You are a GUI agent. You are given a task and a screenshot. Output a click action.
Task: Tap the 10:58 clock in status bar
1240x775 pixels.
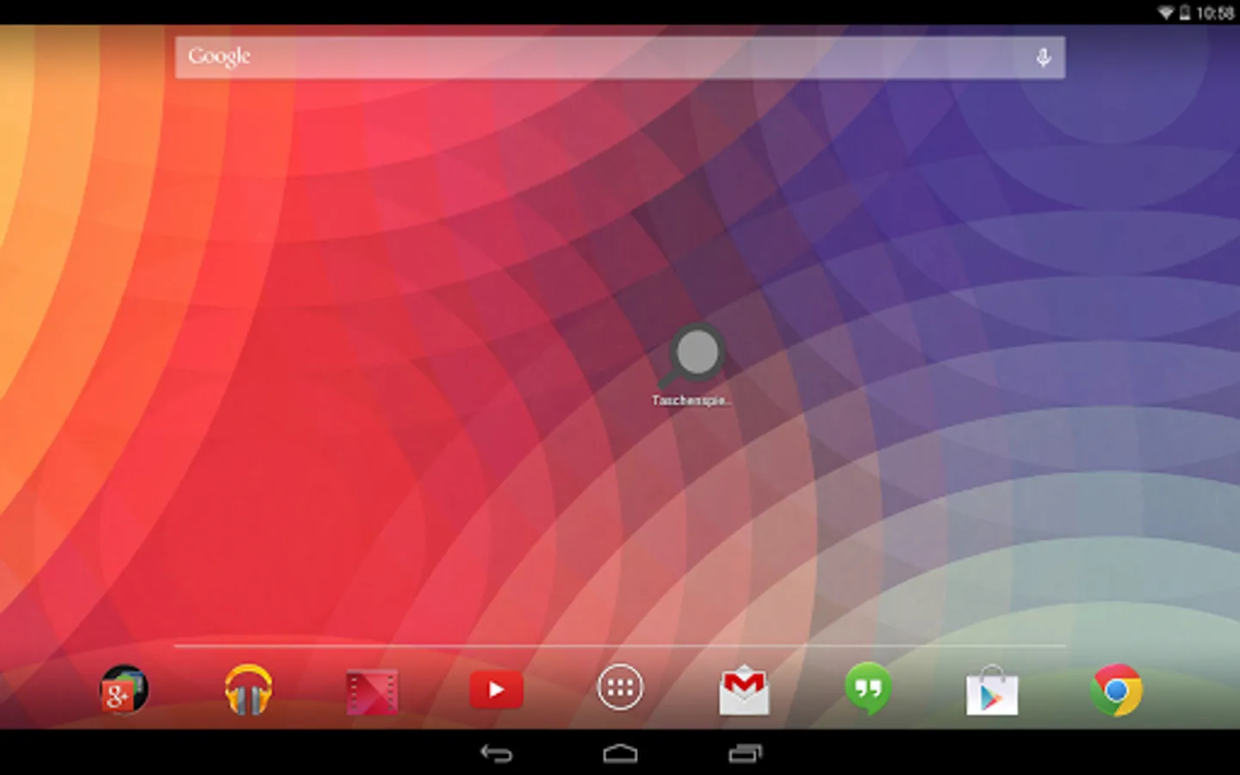(1215, 13)
